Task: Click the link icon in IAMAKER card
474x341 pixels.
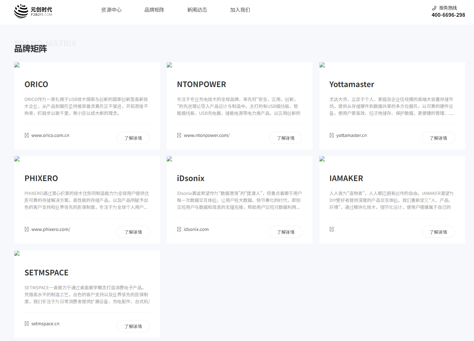Action: tap(332, 229)
